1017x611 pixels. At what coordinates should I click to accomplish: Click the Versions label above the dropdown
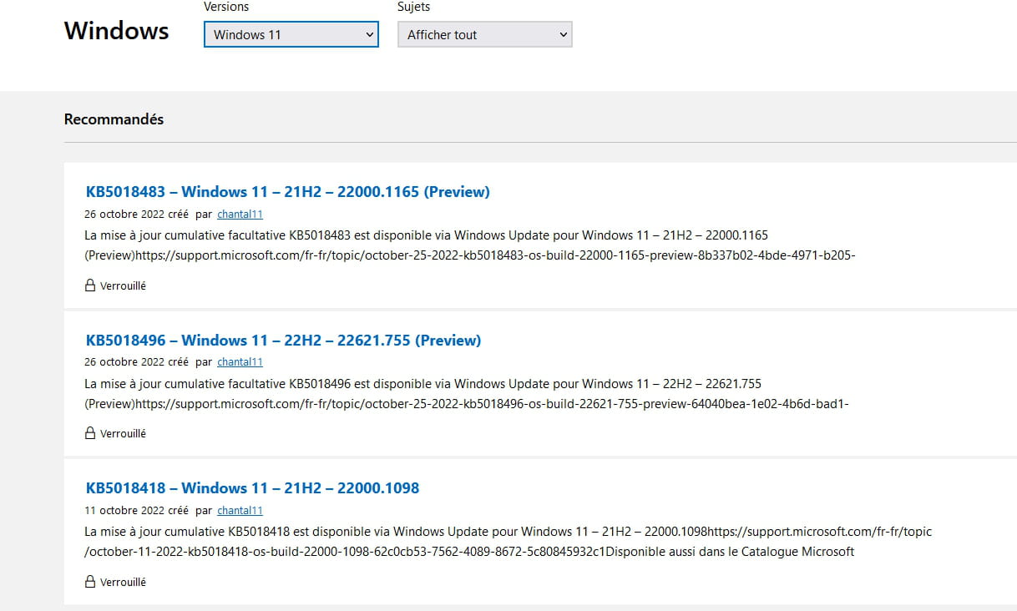coord(226,7)
